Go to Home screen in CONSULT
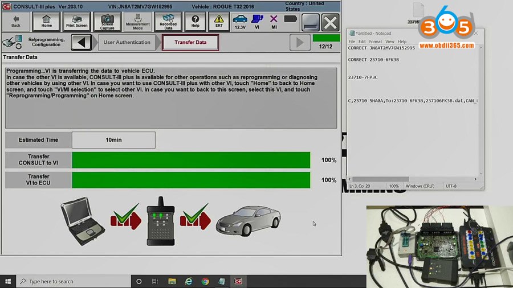Image resolution: width=513 pixels, height=288 pixels. 47,22
